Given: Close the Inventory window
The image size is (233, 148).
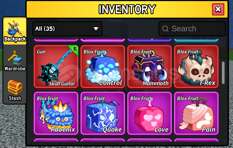Looking at the screenshot, I should tap(218, 9).
